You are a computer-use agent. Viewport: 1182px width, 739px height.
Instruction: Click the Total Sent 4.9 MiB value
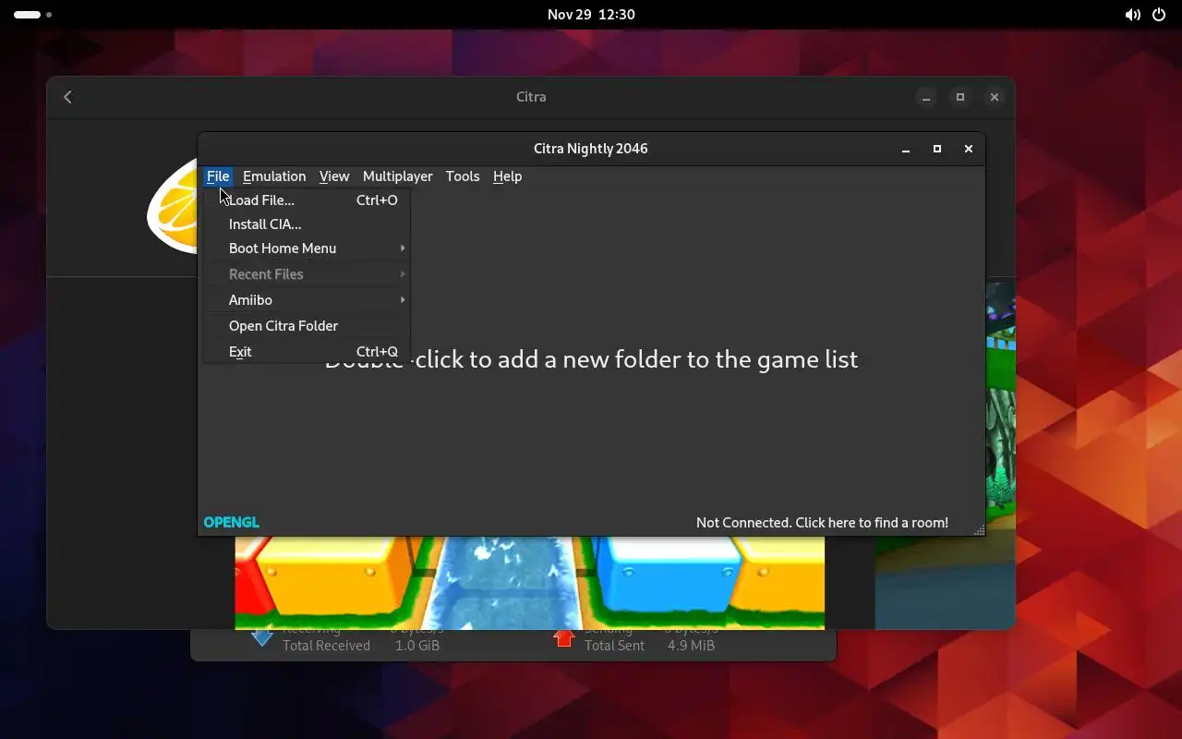[x=691, y=646]
